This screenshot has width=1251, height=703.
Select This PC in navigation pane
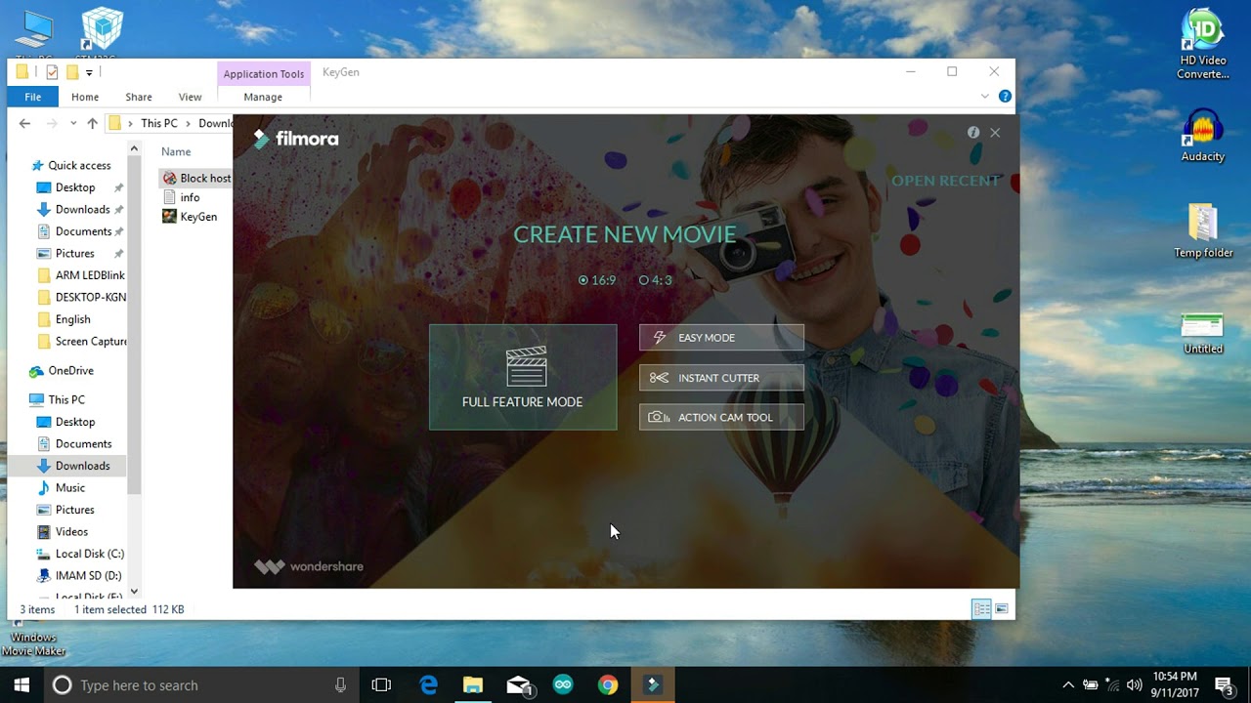click(58, 399)
